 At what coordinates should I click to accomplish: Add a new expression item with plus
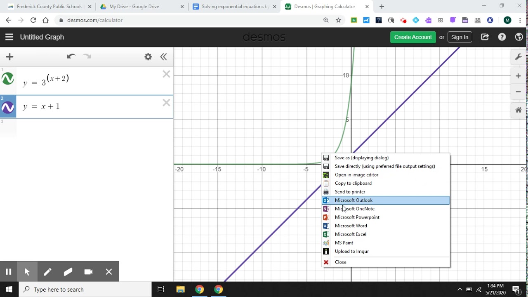point(10,57)
